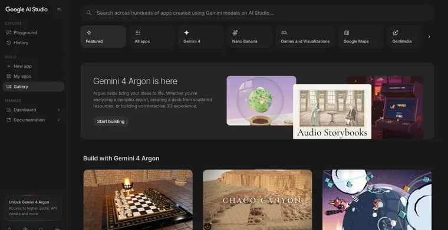The width and height of the screenshot is (448, 230).
Task: Open the Dashboard sidebar entry
Action: (x=34, y=110)
